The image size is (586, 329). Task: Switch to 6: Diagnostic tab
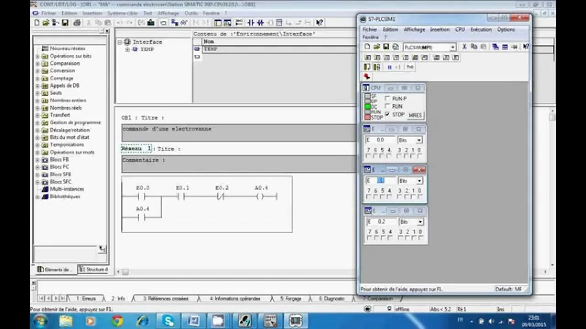click(x=332, y=298)
